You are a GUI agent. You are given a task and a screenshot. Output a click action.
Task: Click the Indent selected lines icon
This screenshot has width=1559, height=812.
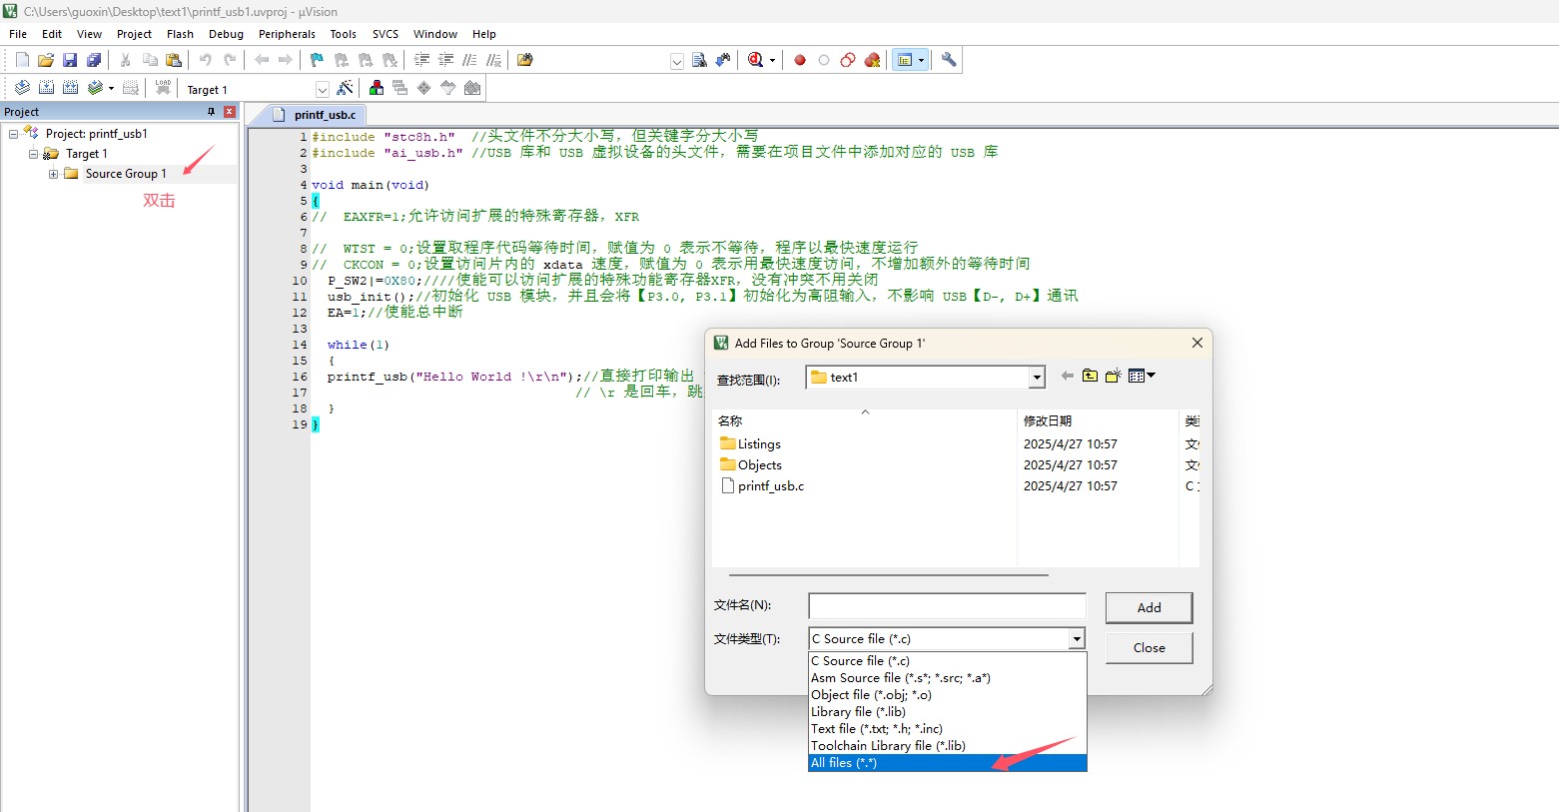421,60
